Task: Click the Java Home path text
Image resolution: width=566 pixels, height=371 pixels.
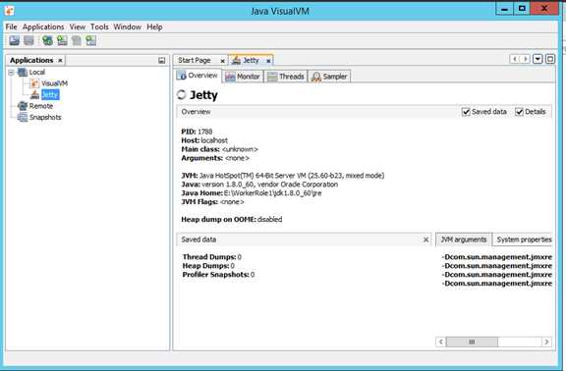Action: coord(272,193)
